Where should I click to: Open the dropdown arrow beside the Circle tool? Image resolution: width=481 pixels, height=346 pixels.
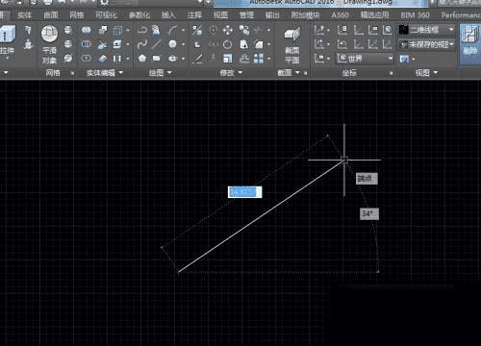(184, 44)
